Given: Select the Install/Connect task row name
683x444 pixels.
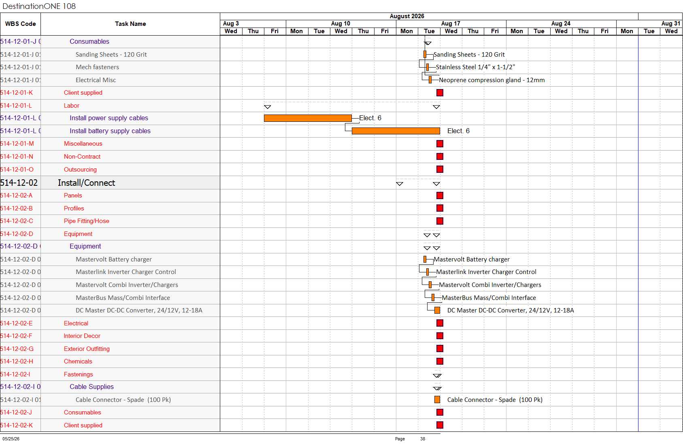Looking at the screenshot, I should tap(86, 183).
